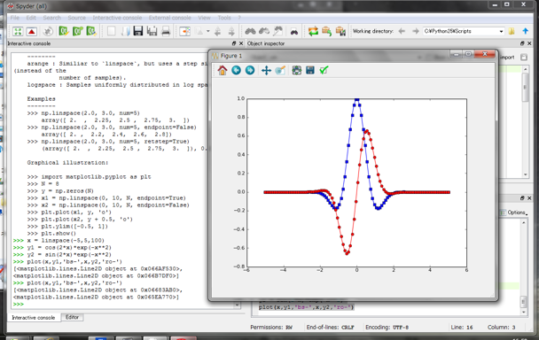Activate the pan axes tool
539x340 pixels.
point(266,71)
